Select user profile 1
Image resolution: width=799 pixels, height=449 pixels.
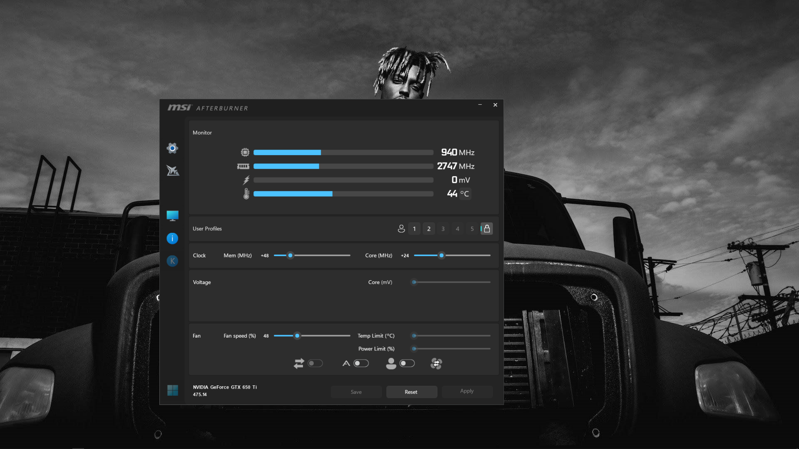click(414, 229)
